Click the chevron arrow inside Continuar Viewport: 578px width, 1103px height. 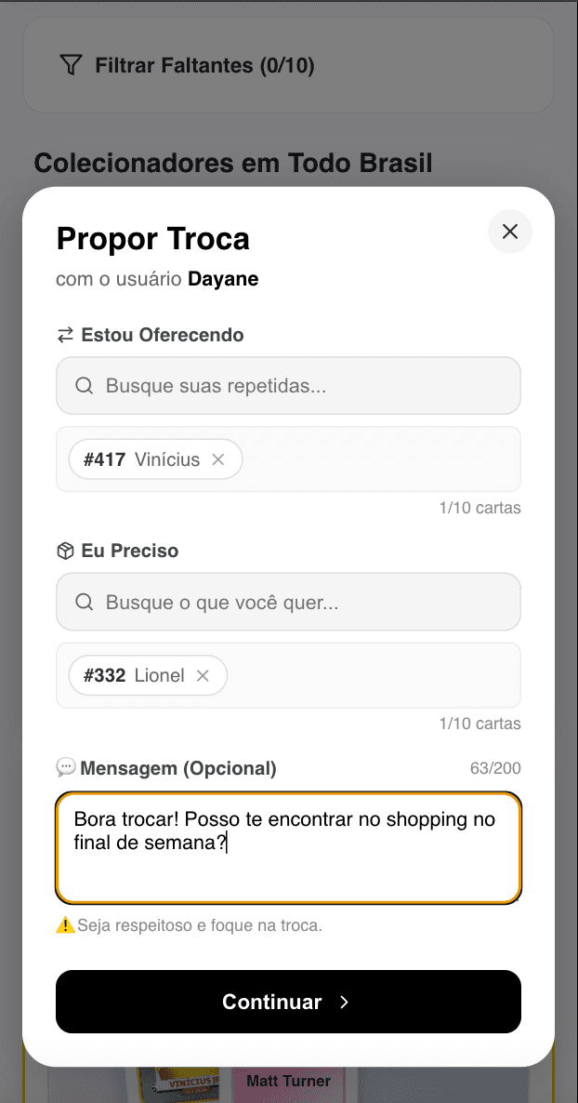(344, 1002)
